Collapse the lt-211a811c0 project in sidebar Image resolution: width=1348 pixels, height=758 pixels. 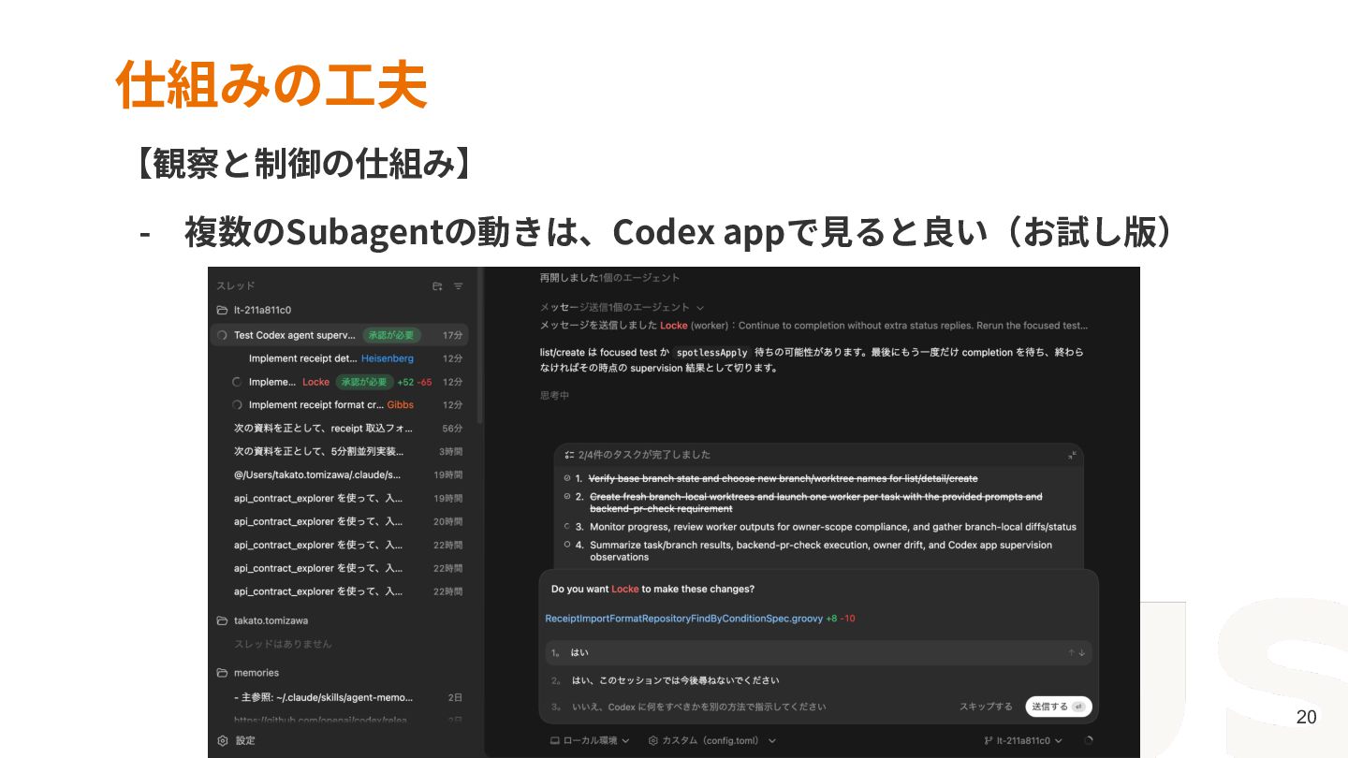pyautogui.click(x=264, y=310)
